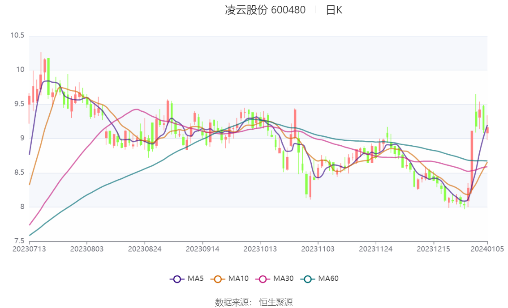Click the 日K label in title
Screen dimensions: 508x308
click(x=334, y=10)
